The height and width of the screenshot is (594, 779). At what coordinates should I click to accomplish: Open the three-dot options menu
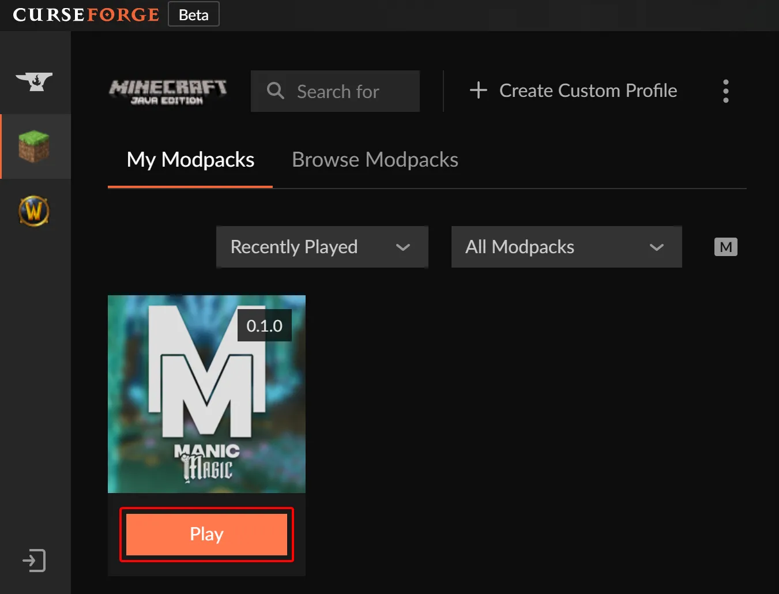pyautogui.click(x=725, y=91)
